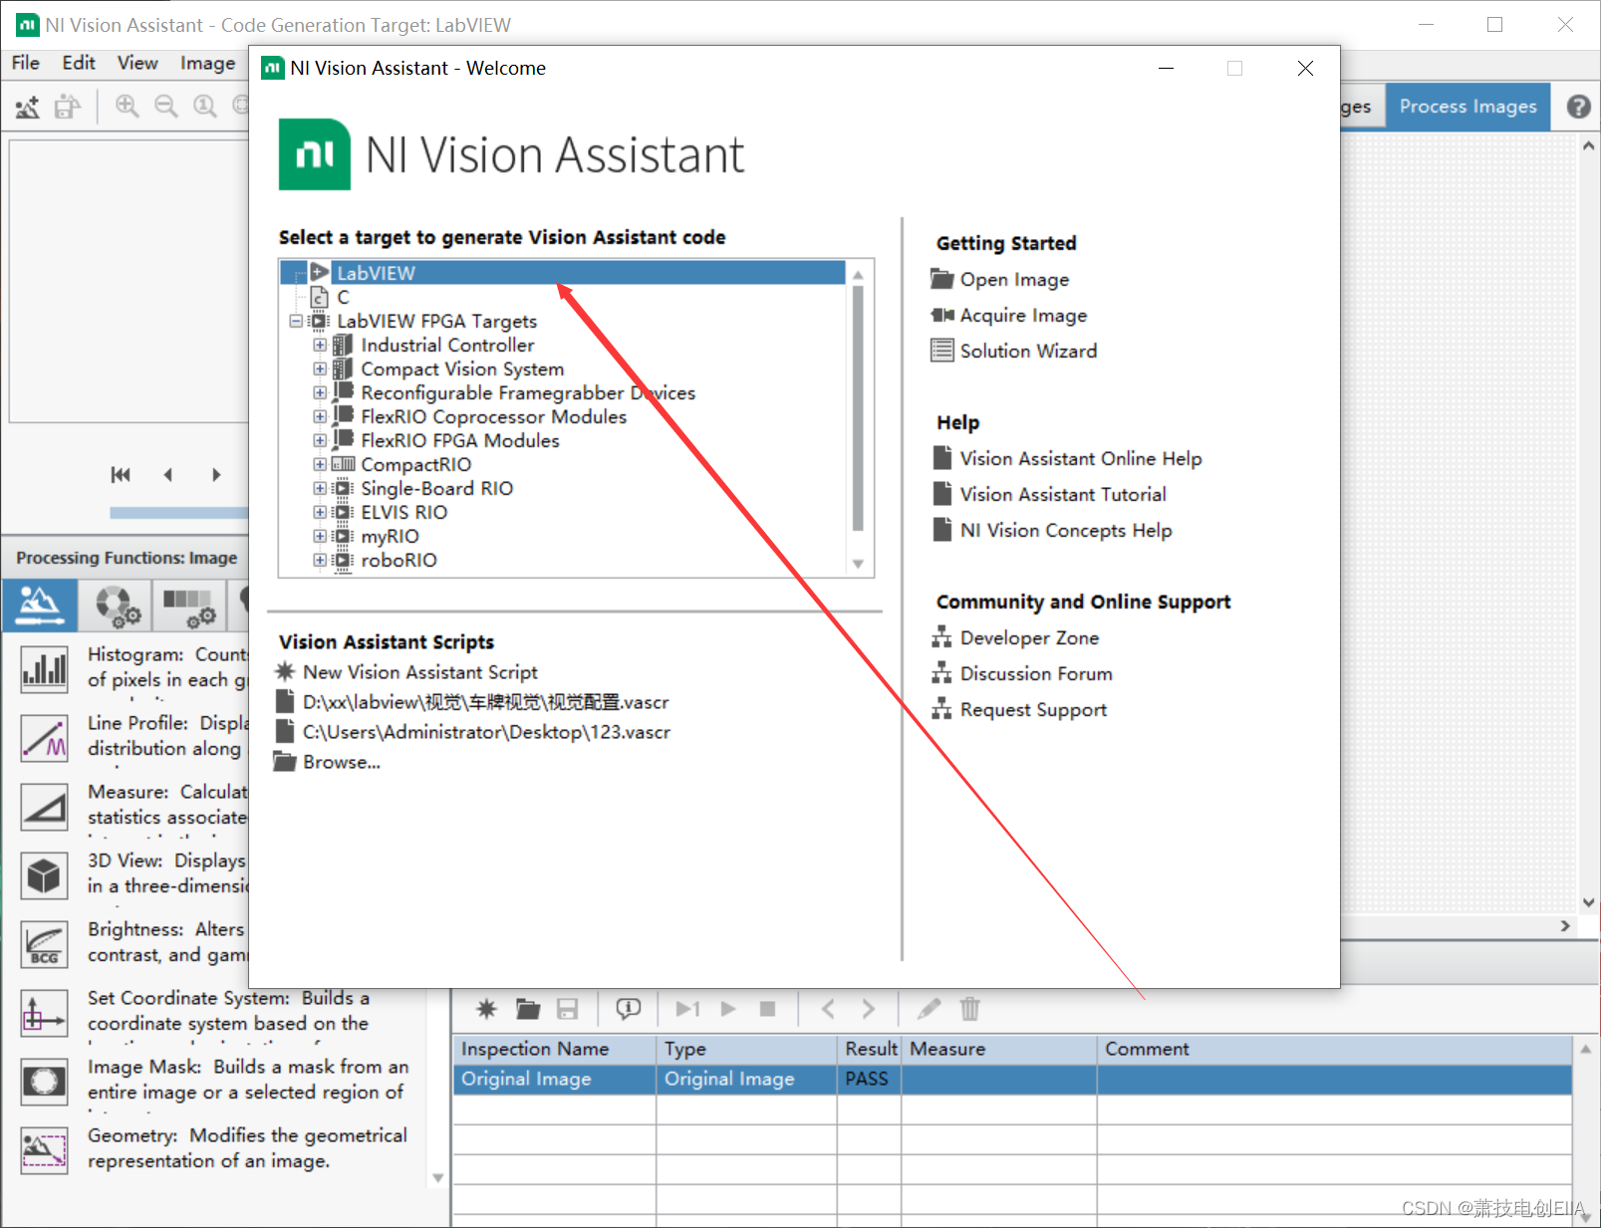The image size is (1601, 1228).
Task: Select the Color processing functions tab icon
Action: point(117,606)
